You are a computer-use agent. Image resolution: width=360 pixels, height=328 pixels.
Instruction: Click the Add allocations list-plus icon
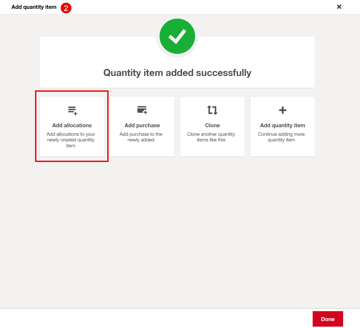[x=72, y=110]
